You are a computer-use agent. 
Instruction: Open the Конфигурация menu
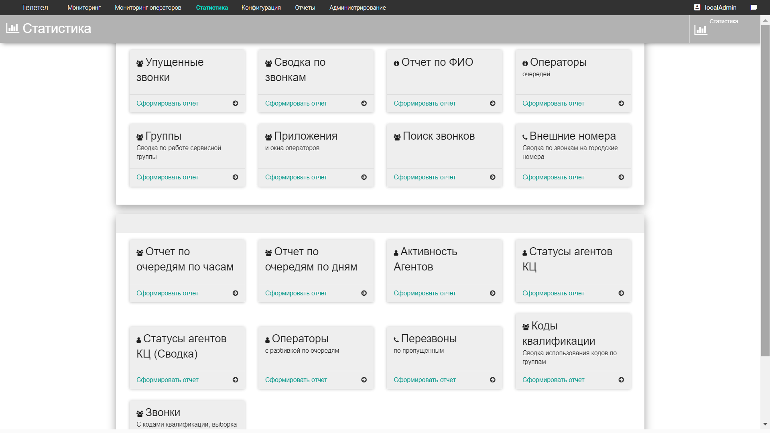tap(261, 8)
